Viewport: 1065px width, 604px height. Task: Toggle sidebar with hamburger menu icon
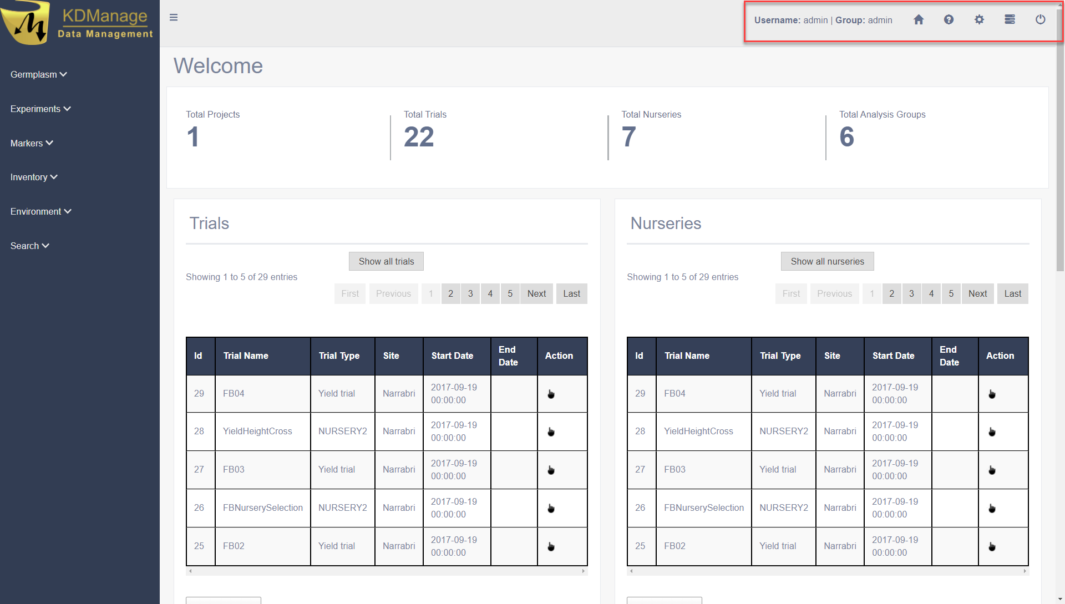tap(174, 18)
